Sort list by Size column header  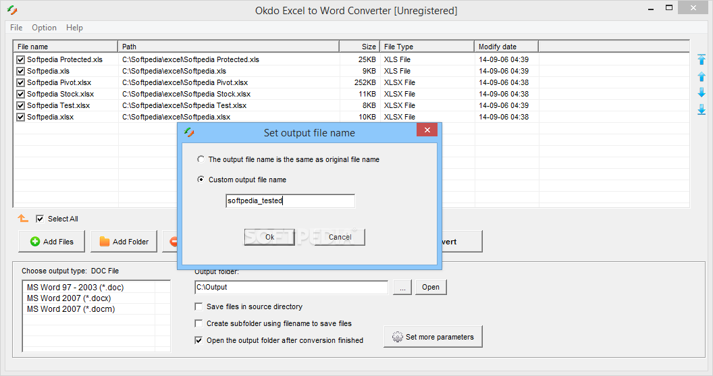pos(359,47)
